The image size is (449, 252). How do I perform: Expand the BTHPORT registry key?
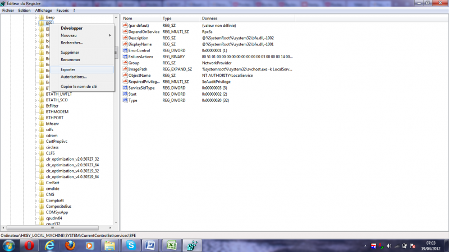35,118
